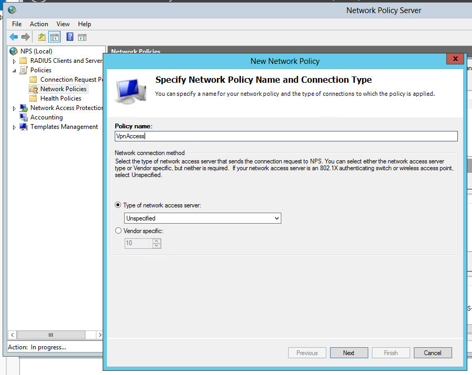Viewport: 472px width, 375px height.
Task: Click the Network Access Protection icon
Action: (24, 108)
